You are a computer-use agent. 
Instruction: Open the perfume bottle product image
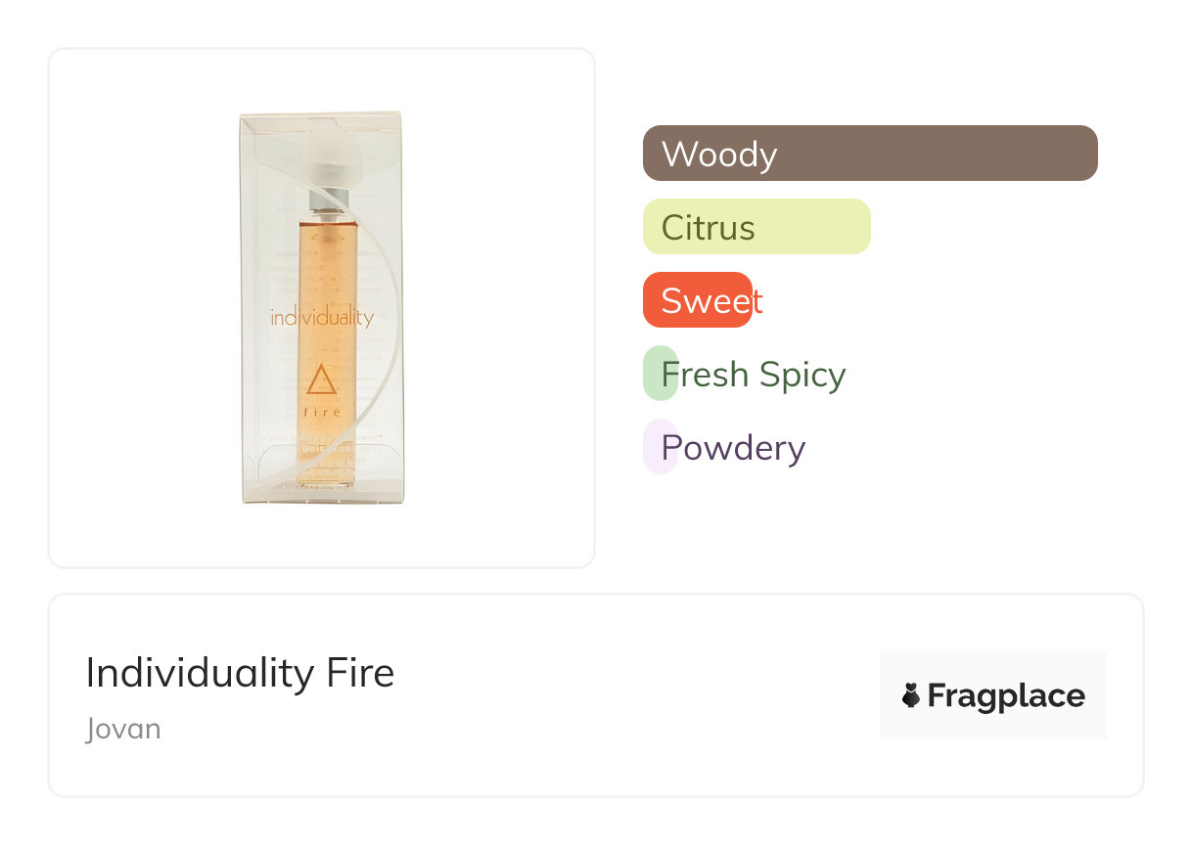pos(321,307)
